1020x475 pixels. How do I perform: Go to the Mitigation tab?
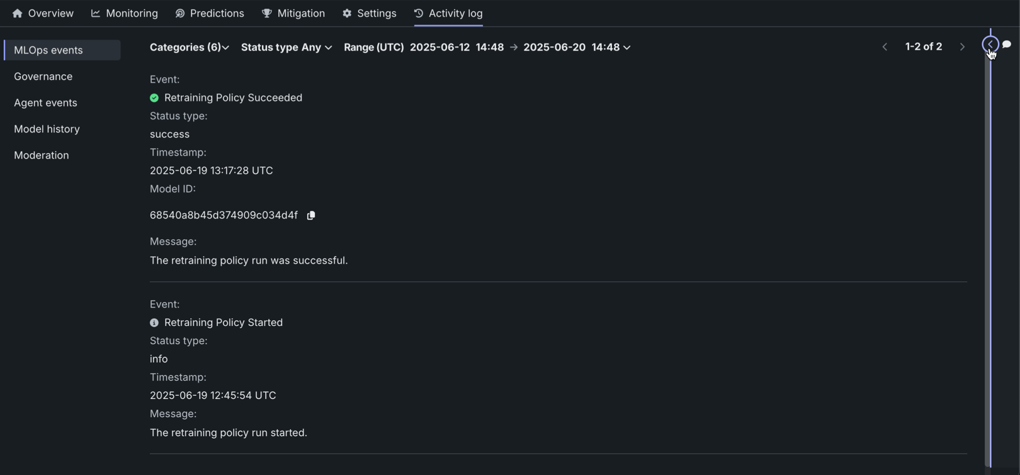(x=293, y=13)
